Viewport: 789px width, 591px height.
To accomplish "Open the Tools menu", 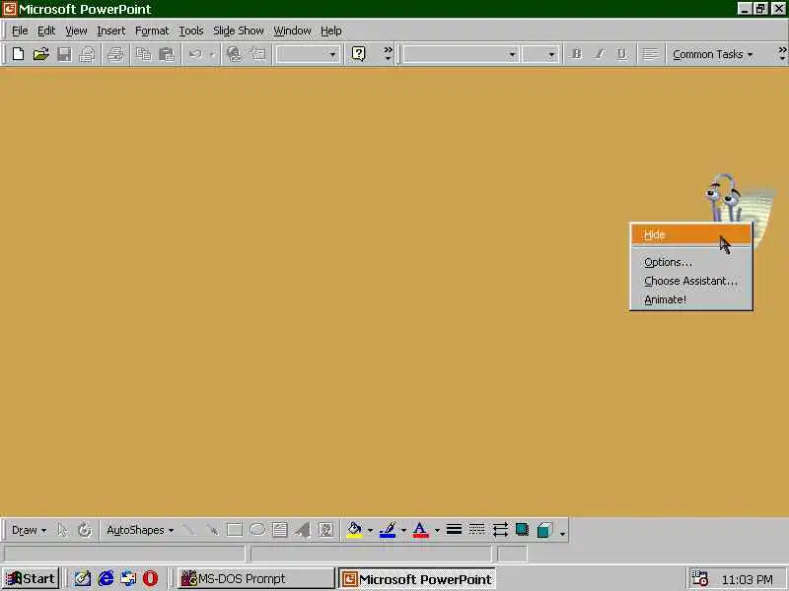I will (x=191, y=31).
